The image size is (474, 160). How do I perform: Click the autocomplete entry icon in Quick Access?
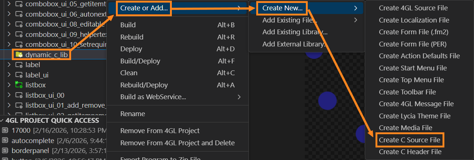(5, 140)
